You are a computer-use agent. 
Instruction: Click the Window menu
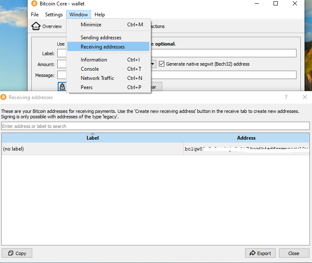[79, 15]
